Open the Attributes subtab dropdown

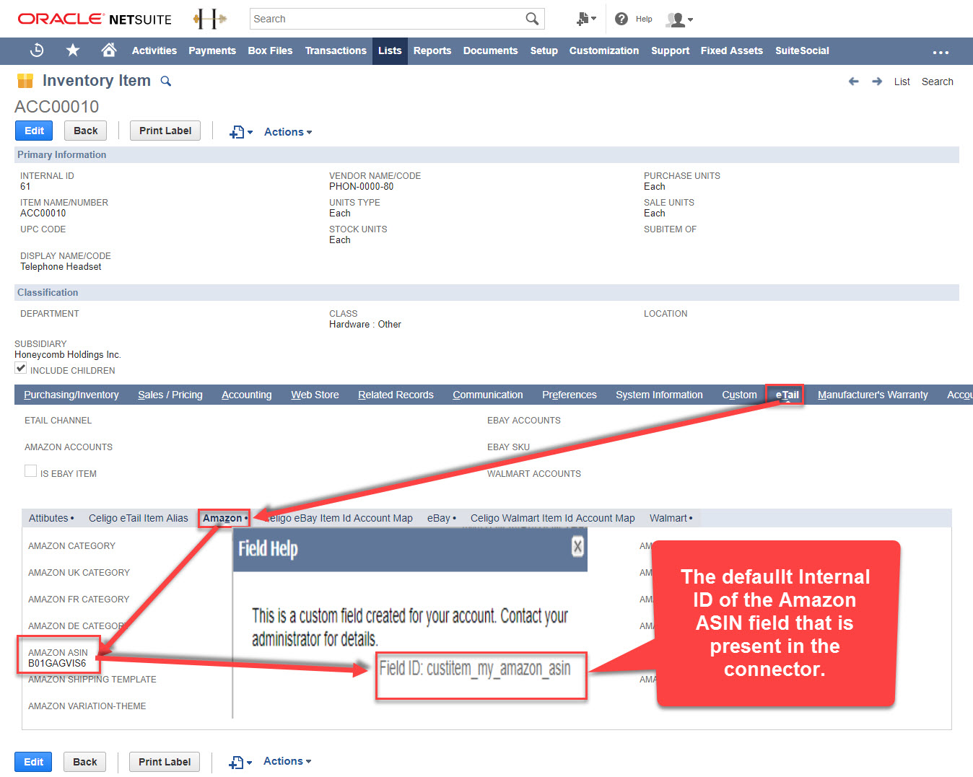pyautogui.click(x=51, y=518)
